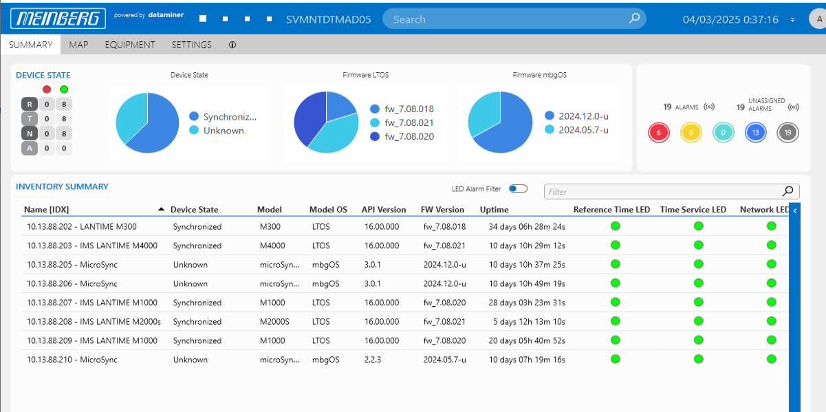
Task: Click the Uptime column header
Action: click(494, 209)
